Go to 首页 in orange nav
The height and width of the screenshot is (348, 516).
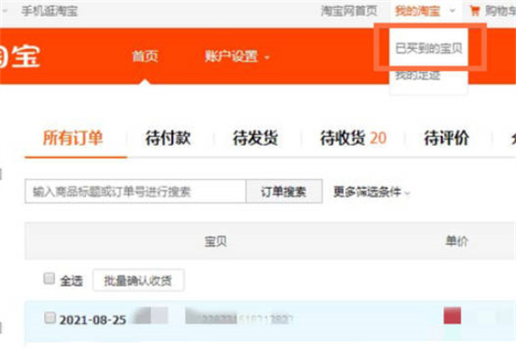[x=144, y=56]
